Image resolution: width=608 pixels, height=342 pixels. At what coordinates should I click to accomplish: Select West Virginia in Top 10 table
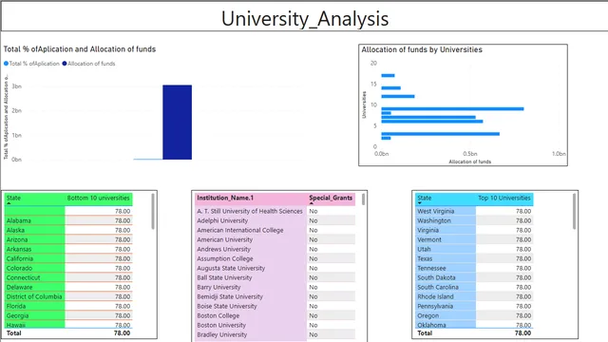(474, 211)
